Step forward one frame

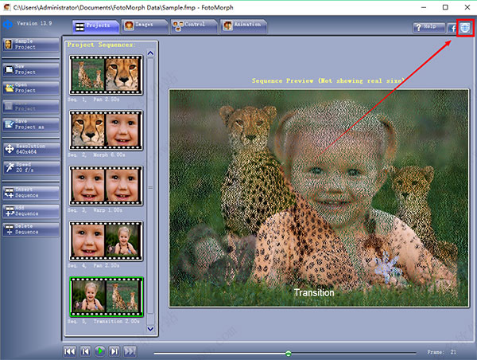click(x=114, y=351)
